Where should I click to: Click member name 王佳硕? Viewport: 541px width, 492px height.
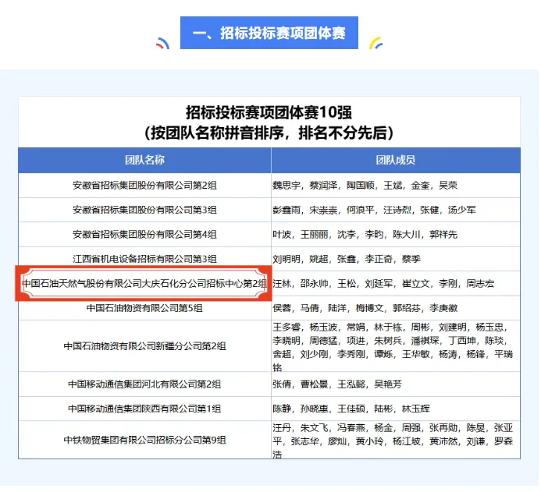(351, 409)
